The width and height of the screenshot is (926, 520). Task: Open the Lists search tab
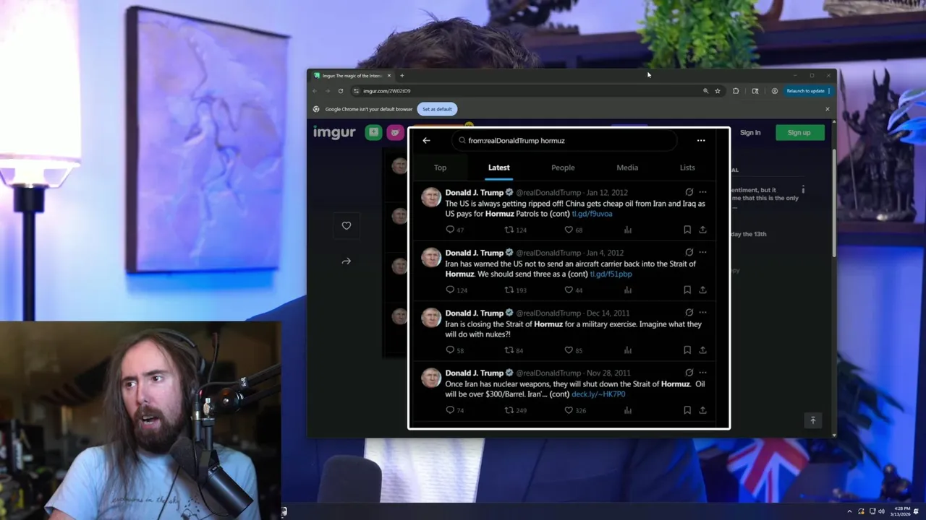pyautogui.click(x=687, y=168)
